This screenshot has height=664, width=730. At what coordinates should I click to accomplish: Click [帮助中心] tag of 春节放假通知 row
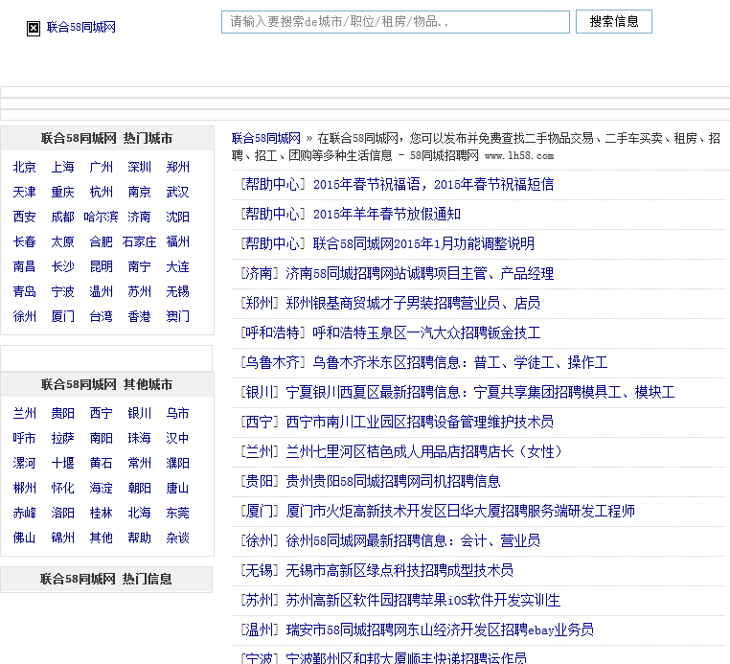(272, 215)
